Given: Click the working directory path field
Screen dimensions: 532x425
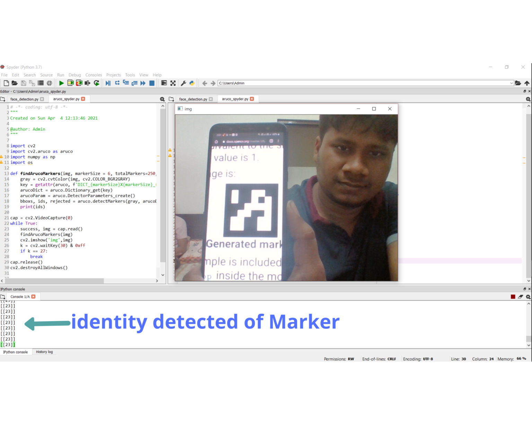Looking at the screenshot, I should point(346,83).
